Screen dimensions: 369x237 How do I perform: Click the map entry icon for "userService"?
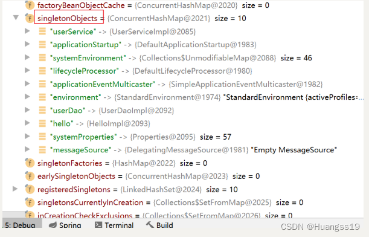pos(42,31)
